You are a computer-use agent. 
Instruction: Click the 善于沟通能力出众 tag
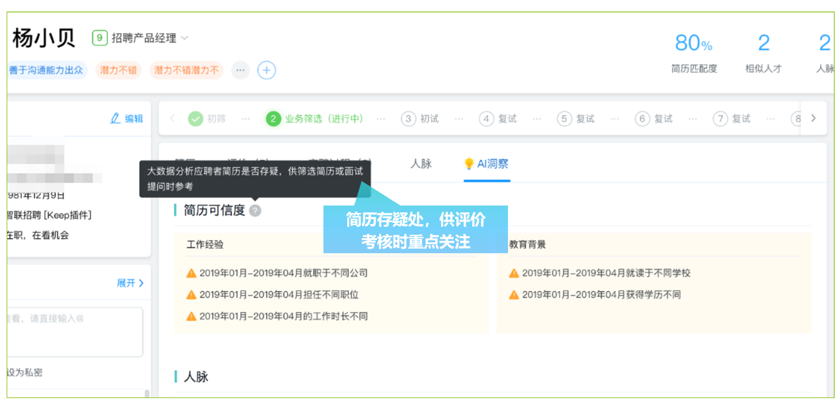point(46,70)
